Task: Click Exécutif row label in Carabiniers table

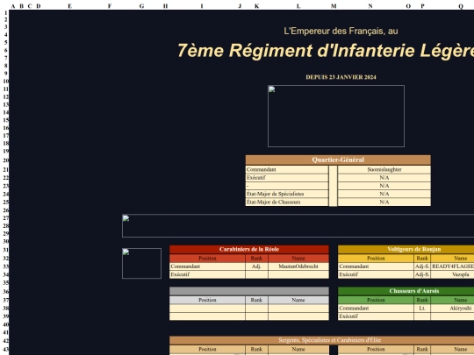Action: pyautogui.click(x=207, y=274)
